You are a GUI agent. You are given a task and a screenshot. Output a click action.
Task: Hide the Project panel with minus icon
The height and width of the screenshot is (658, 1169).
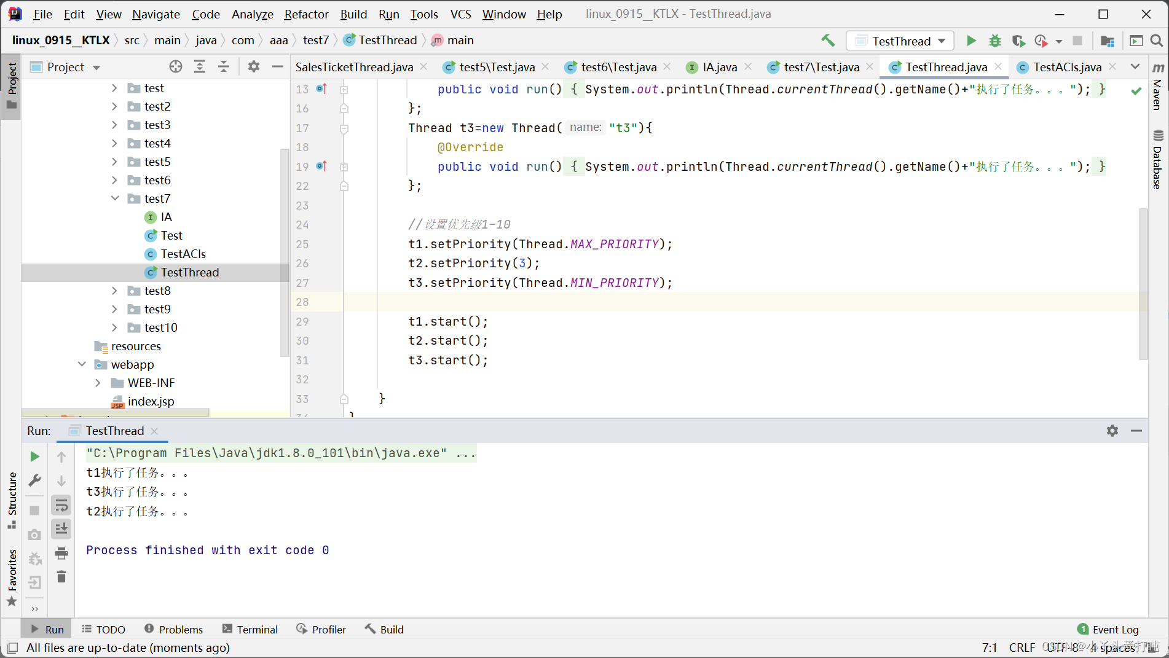[x=278, y=66]
